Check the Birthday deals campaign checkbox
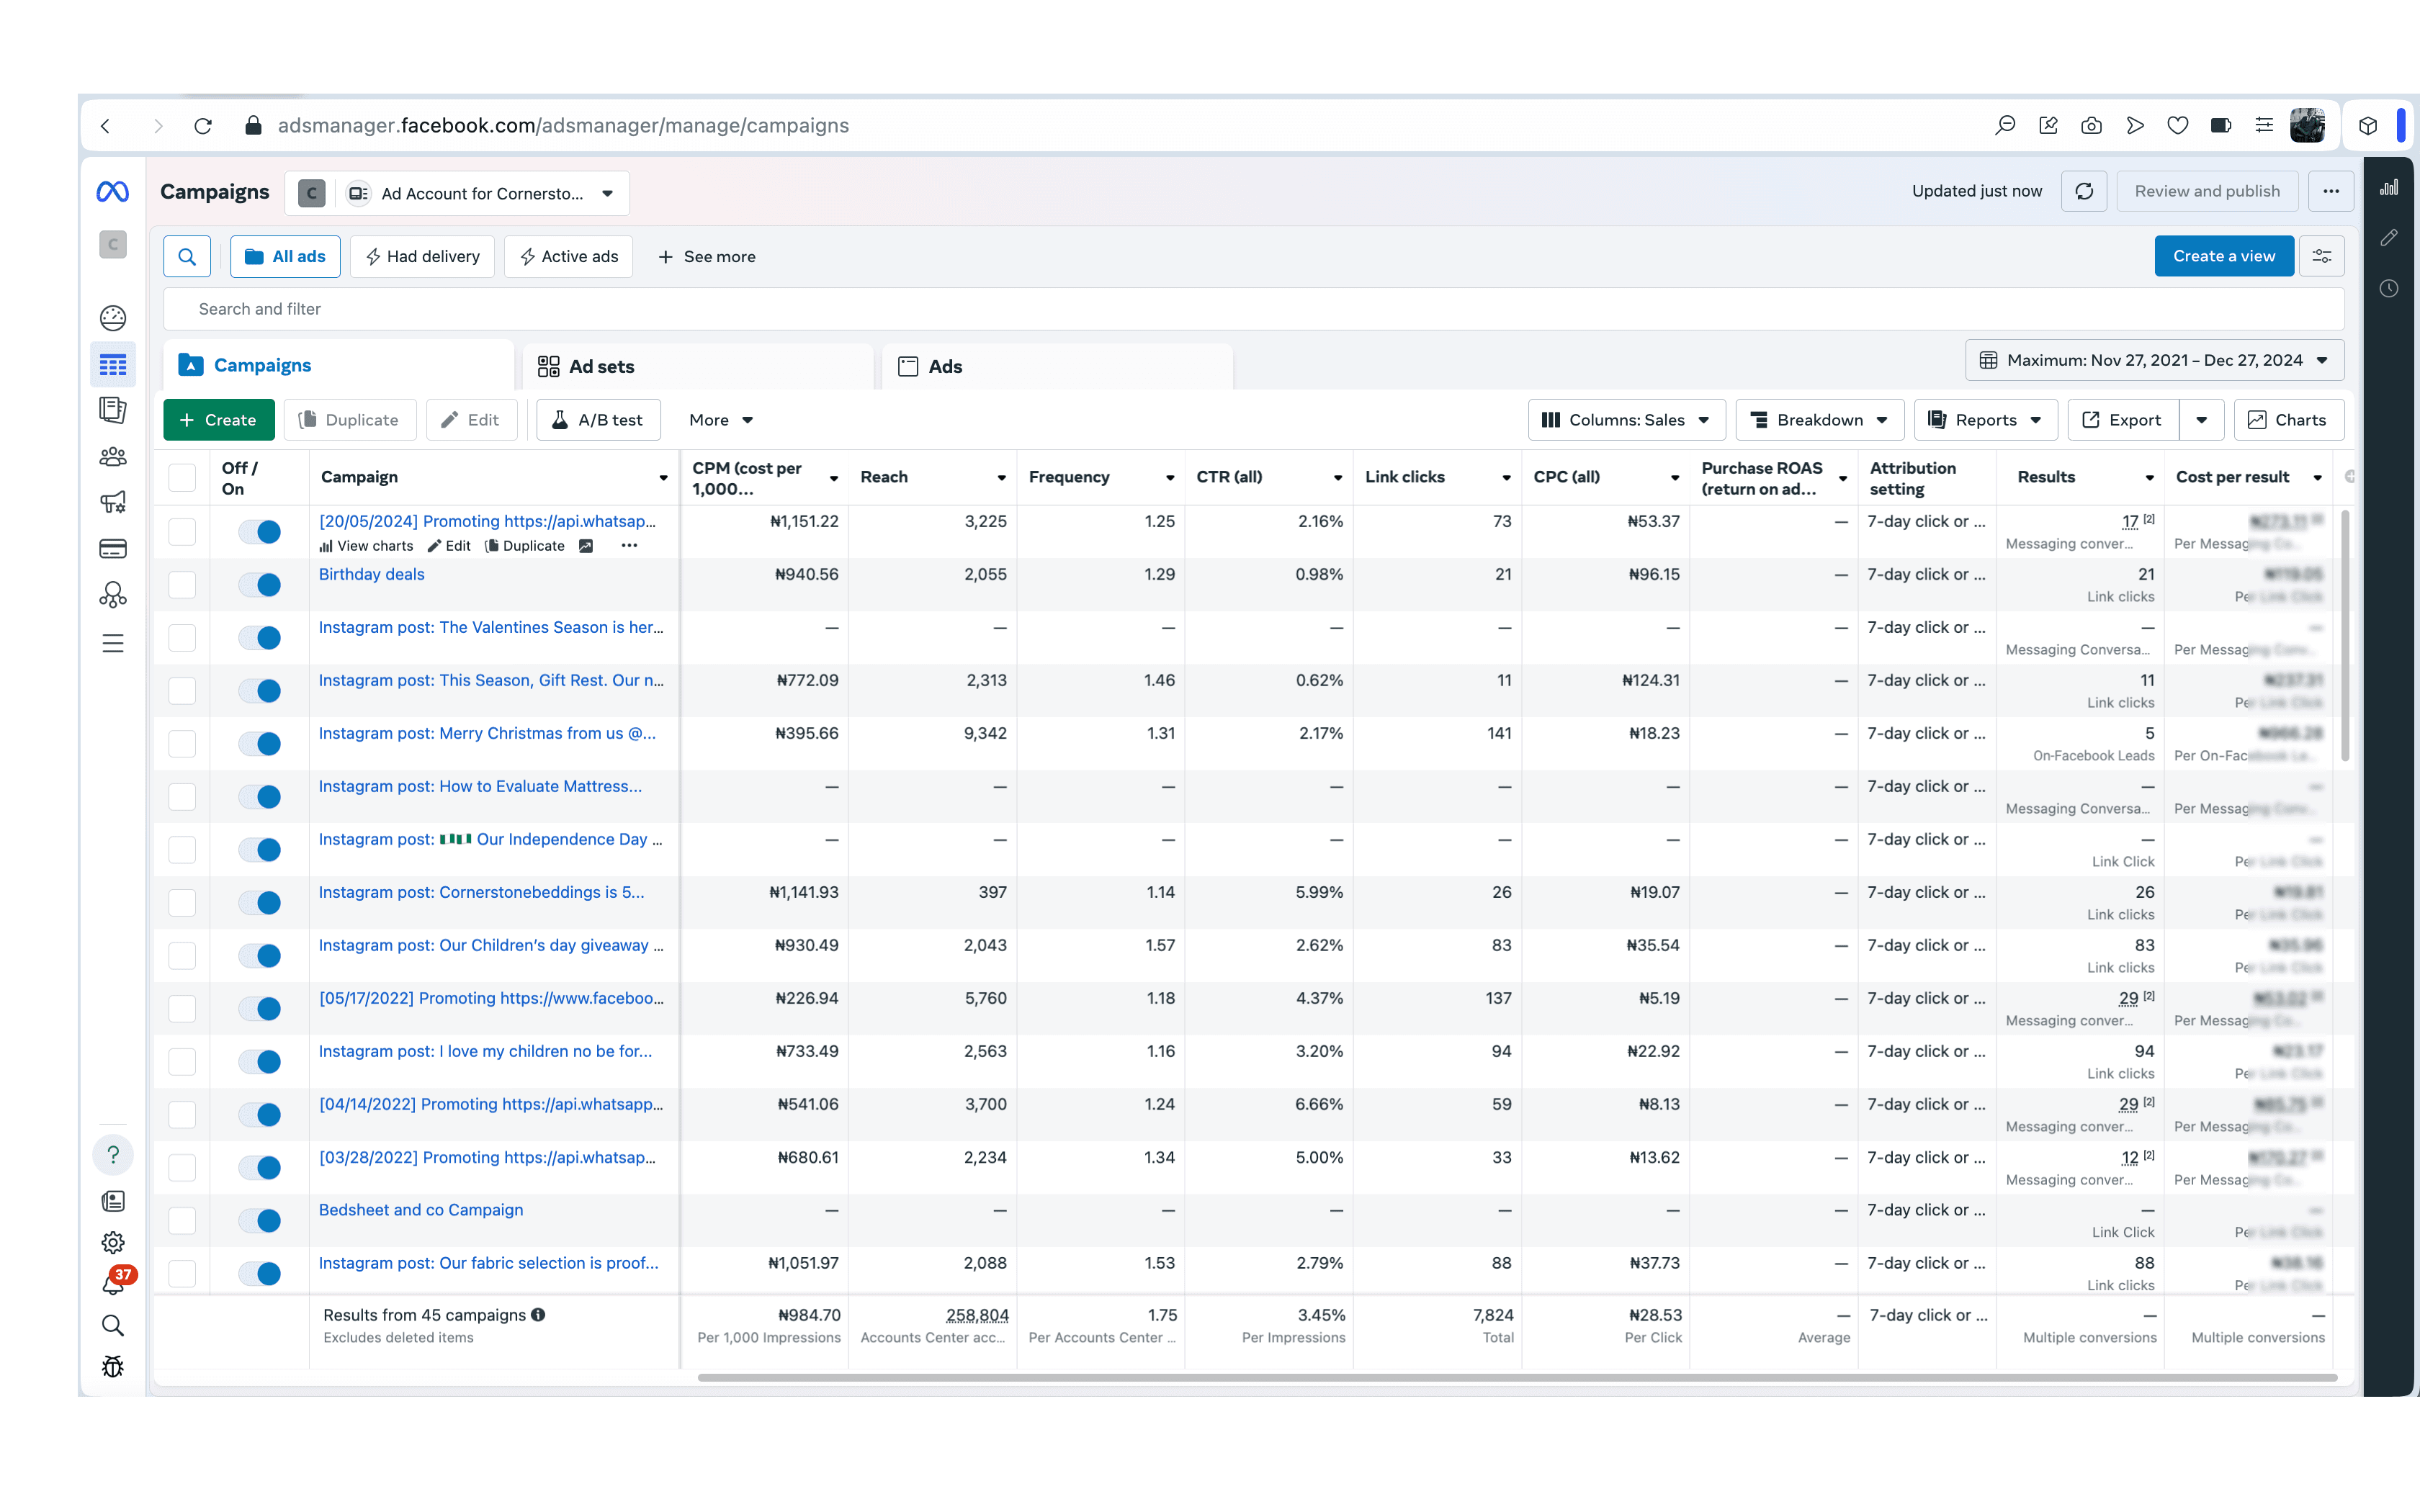 pos(182,585)
